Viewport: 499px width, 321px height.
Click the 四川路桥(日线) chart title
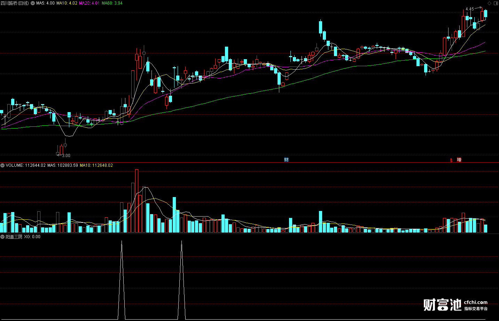pyautogui.click(x=15, y=3)
